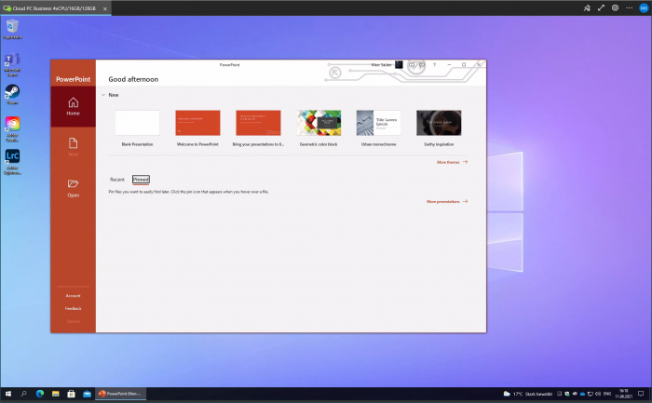Open the Welcome to PowerPoint template

[x=197, y=128]
